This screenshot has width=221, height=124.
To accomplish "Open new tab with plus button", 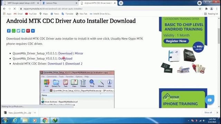I will [121, 3].
